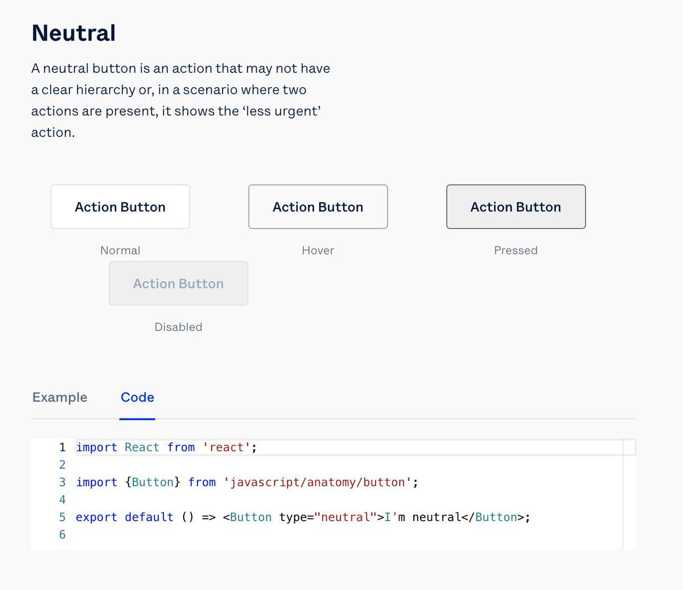Click the "neutral" type attribute value
Screen dimensions: 683x590
[345, 517]
